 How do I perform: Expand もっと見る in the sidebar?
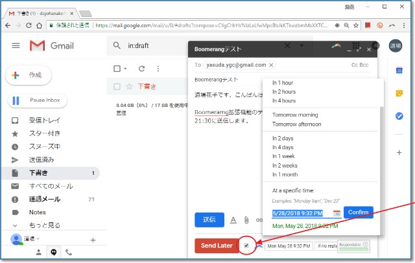(37, 225)
